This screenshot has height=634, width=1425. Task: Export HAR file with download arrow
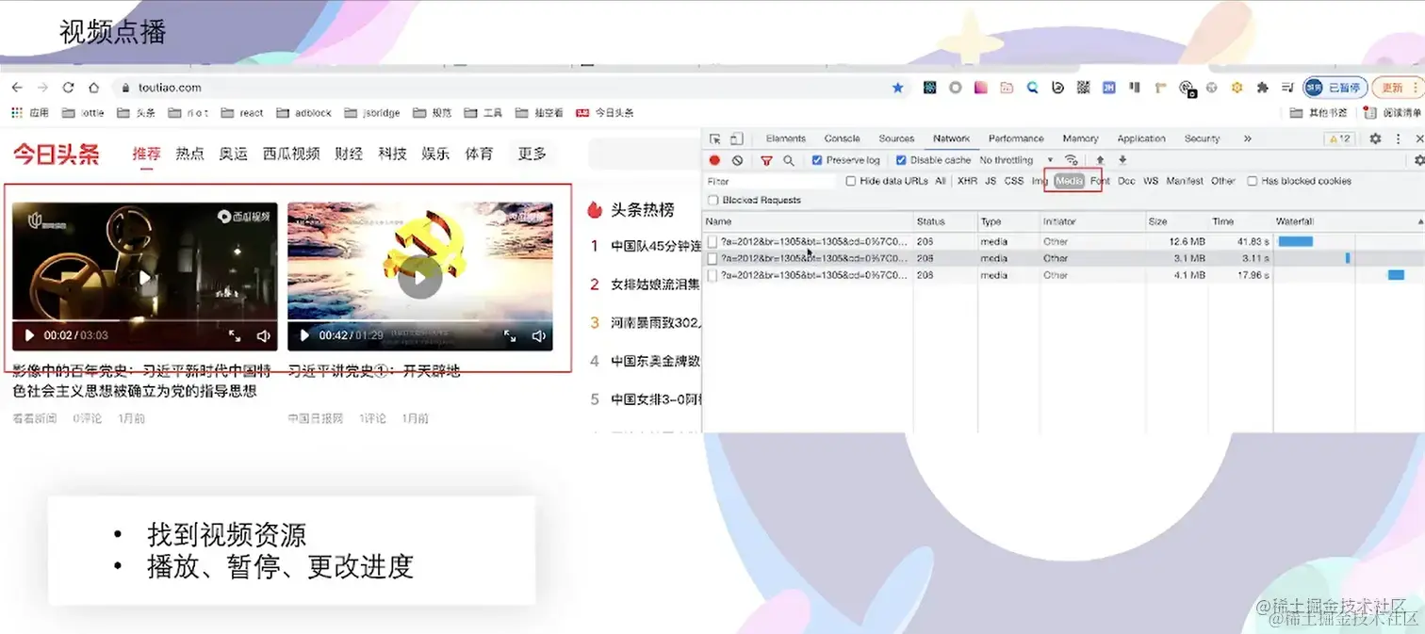1122,160
